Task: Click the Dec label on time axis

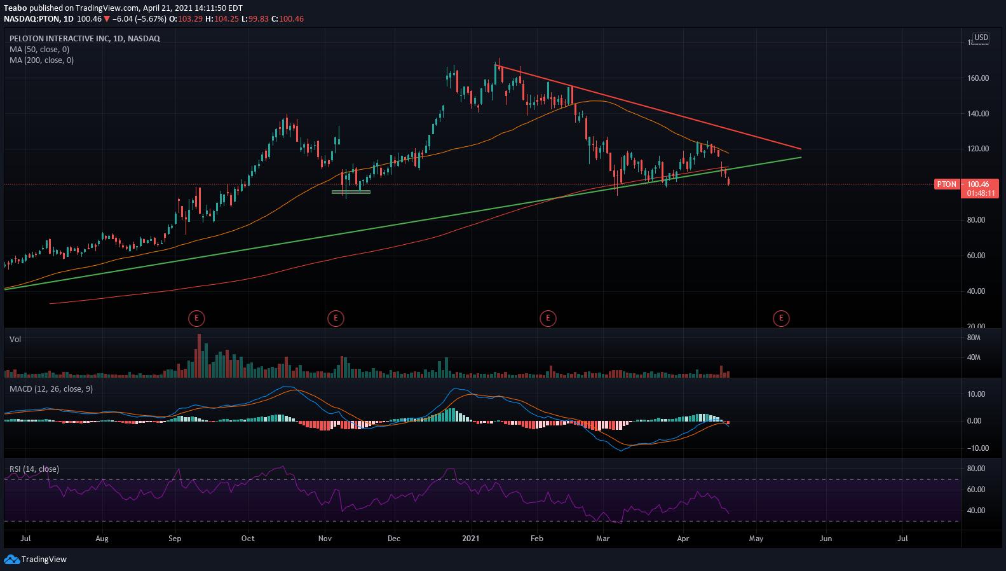Action: [x=394, y=539]
